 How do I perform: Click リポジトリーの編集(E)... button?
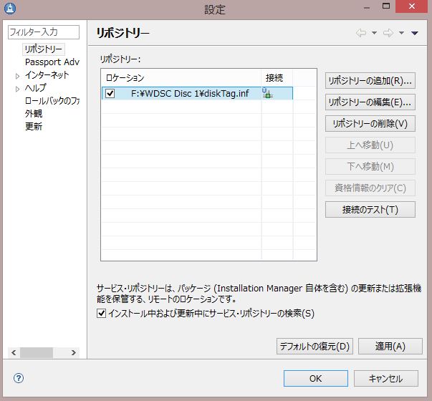click(370, 102)
